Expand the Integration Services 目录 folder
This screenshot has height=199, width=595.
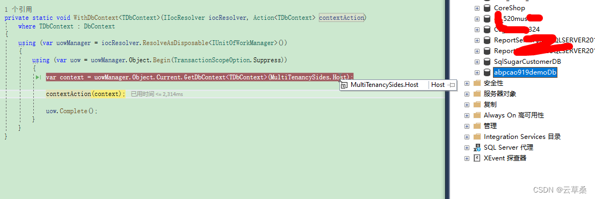click(467, 137)
